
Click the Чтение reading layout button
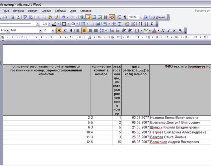(x=158, y=17)
